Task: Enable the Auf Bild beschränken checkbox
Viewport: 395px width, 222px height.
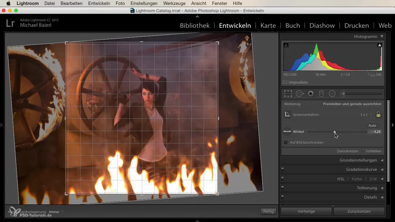Action: point(286,142)
